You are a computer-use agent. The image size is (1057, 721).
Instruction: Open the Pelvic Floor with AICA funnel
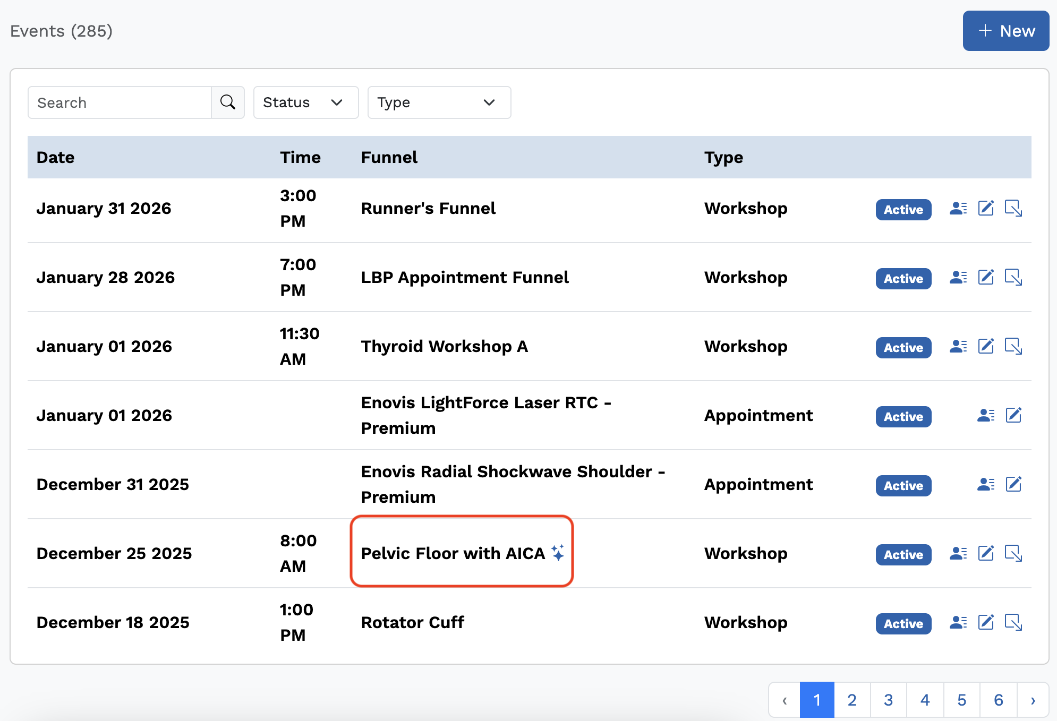tap(453, 553)
